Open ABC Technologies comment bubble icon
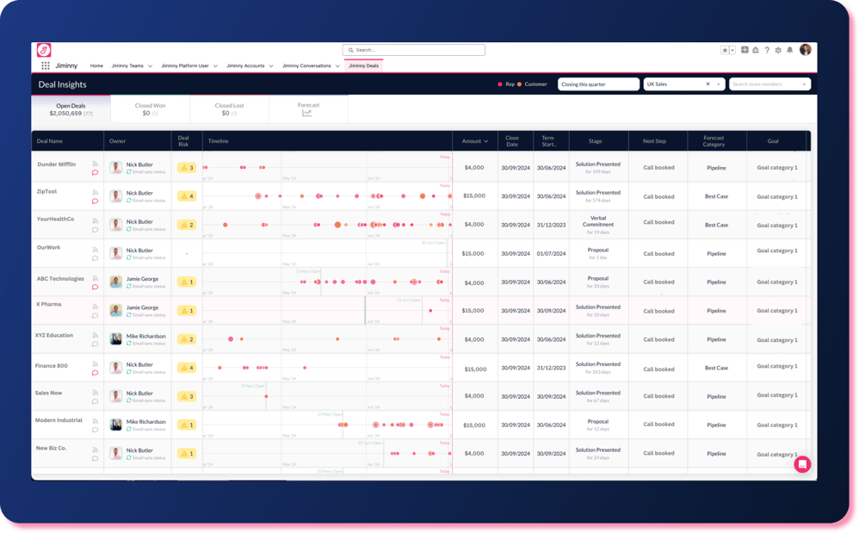The image size is (859, 533). [95, 287]
